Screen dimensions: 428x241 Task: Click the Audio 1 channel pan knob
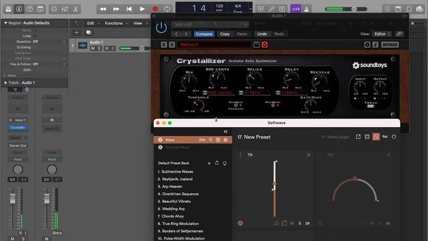pos(18,169)
